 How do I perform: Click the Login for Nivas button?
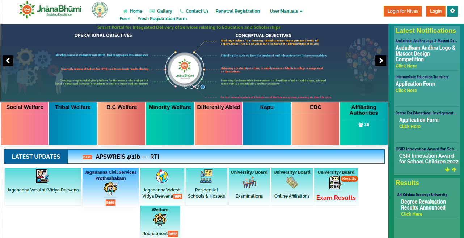pos(403,11)
